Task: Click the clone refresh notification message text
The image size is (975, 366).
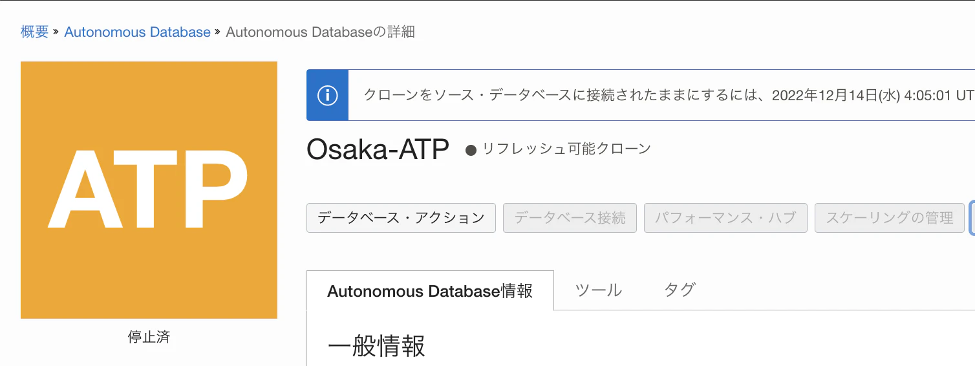Action: tap(669, 95)
